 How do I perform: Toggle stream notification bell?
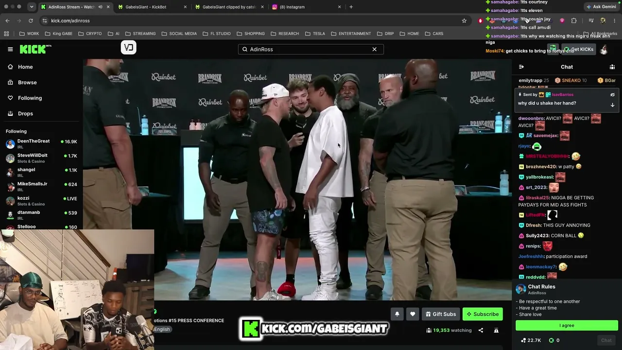tap(397, 314)
